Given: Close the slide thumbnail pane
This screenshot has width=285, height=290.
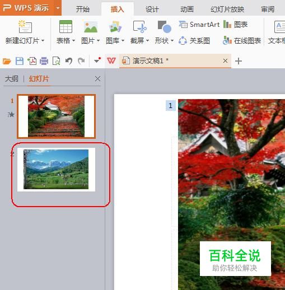Looking at the screenshot, I should click(x=97, y=79).
